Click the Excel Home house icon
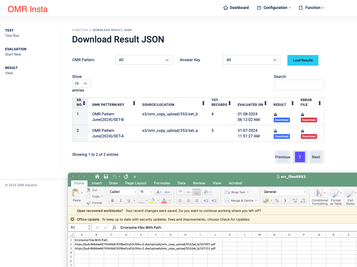Image resolution: width=357 pixels, height=267 pixels. click(x=97, y=177)
